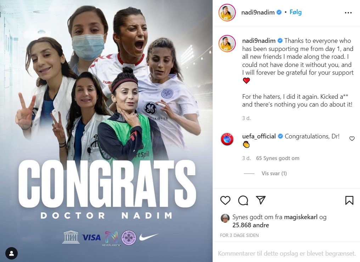Open the uefa_official avatar
The image size is (360, 262).
tap(227, 139)
